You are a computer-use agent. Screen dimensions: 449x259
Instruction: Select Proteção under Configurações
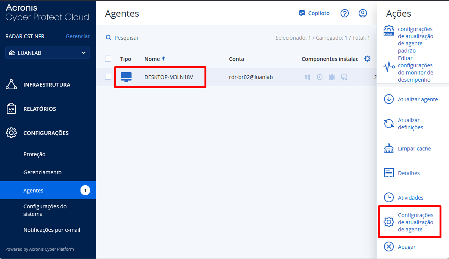coord(34,154)
